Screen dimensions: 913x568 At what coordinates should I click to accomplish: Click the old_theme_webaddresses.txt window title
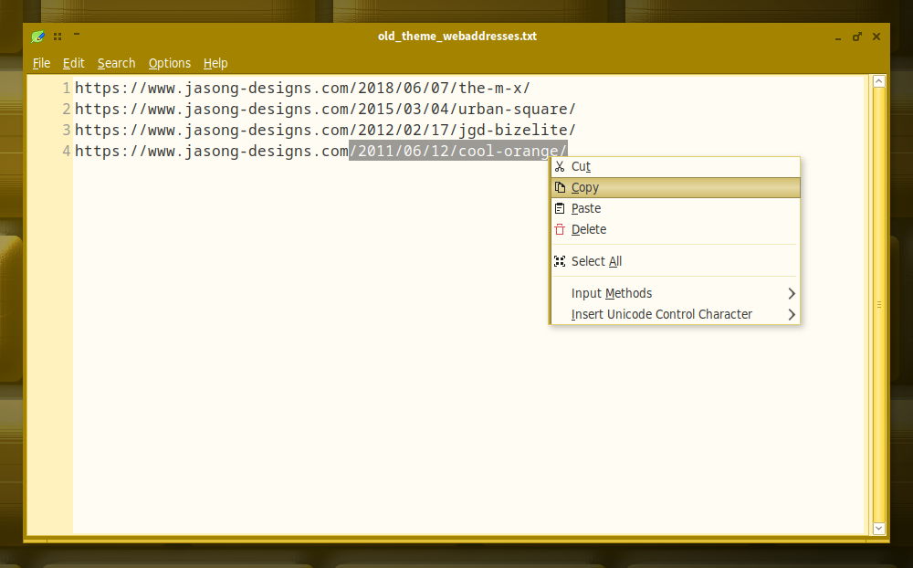[457, 37]
